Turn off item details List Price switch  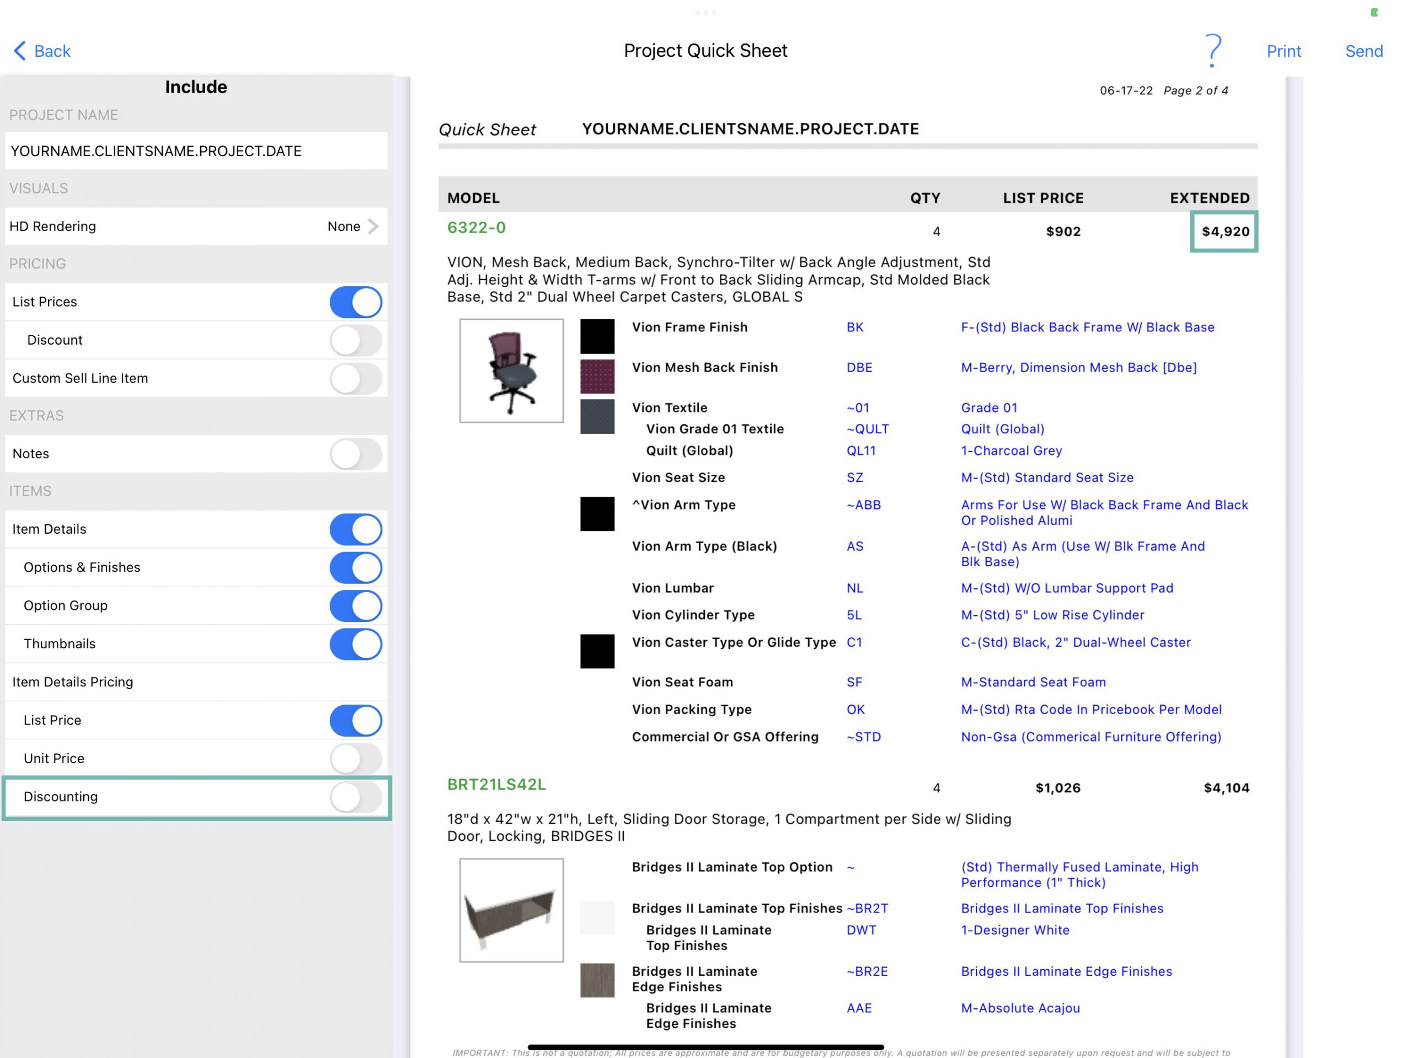coord(356,721)
